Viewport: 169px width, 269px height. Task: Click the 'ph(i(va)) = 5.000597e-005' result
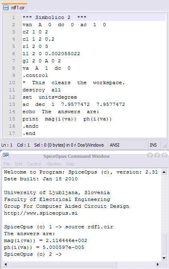tap(44, 247)
